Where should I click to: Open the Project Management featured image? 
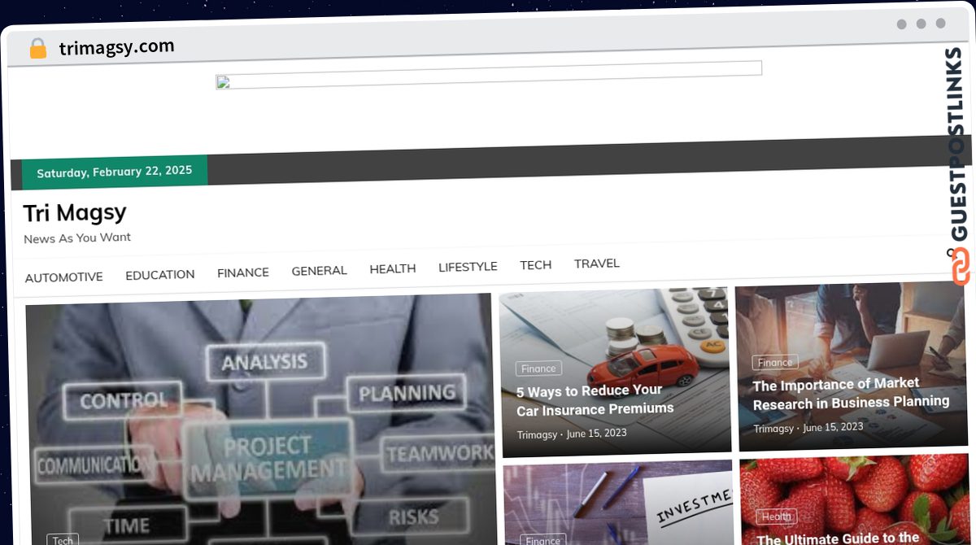click(260, 419)
